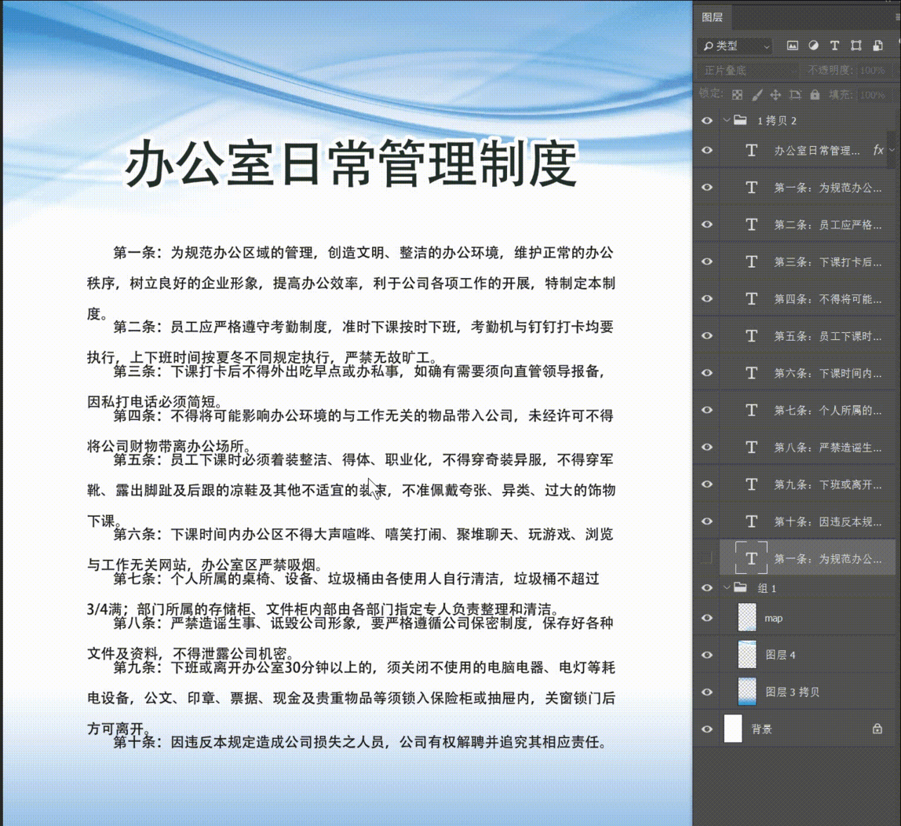The image size is (901, 826).
Task: Click the 办公室日常管理制度 title on canvas
Action: pyautogui.click(x=351, y=165)
